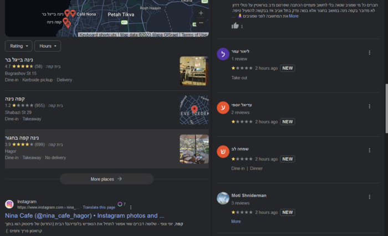The width and height of the screenshot is (388, 236).
Task: Zoom in on the map with plus button
Action: [x=201, y=13]
